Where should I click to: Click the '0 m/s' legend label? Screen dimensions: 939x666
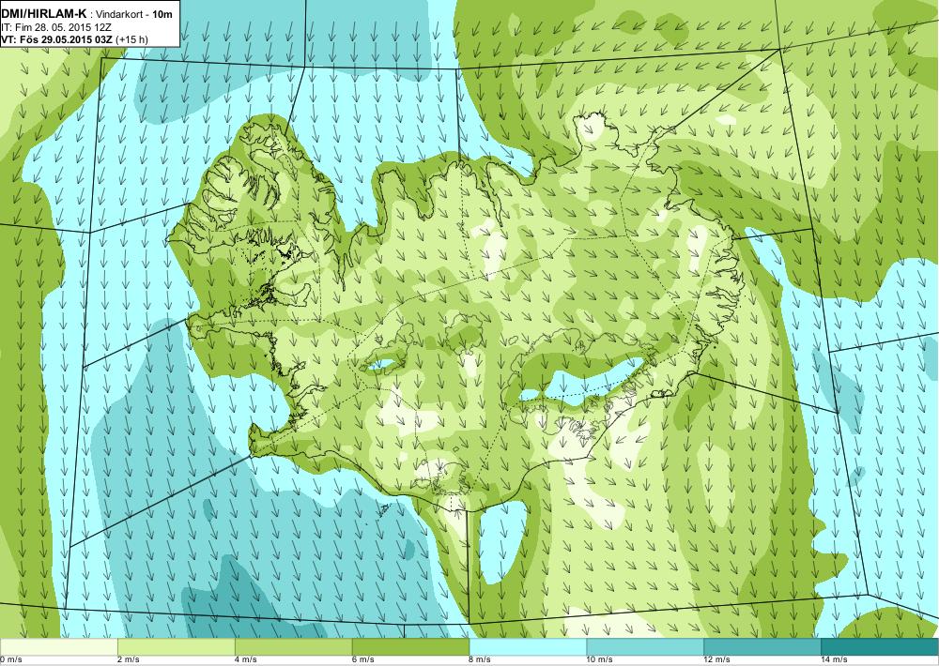point(11,660)
